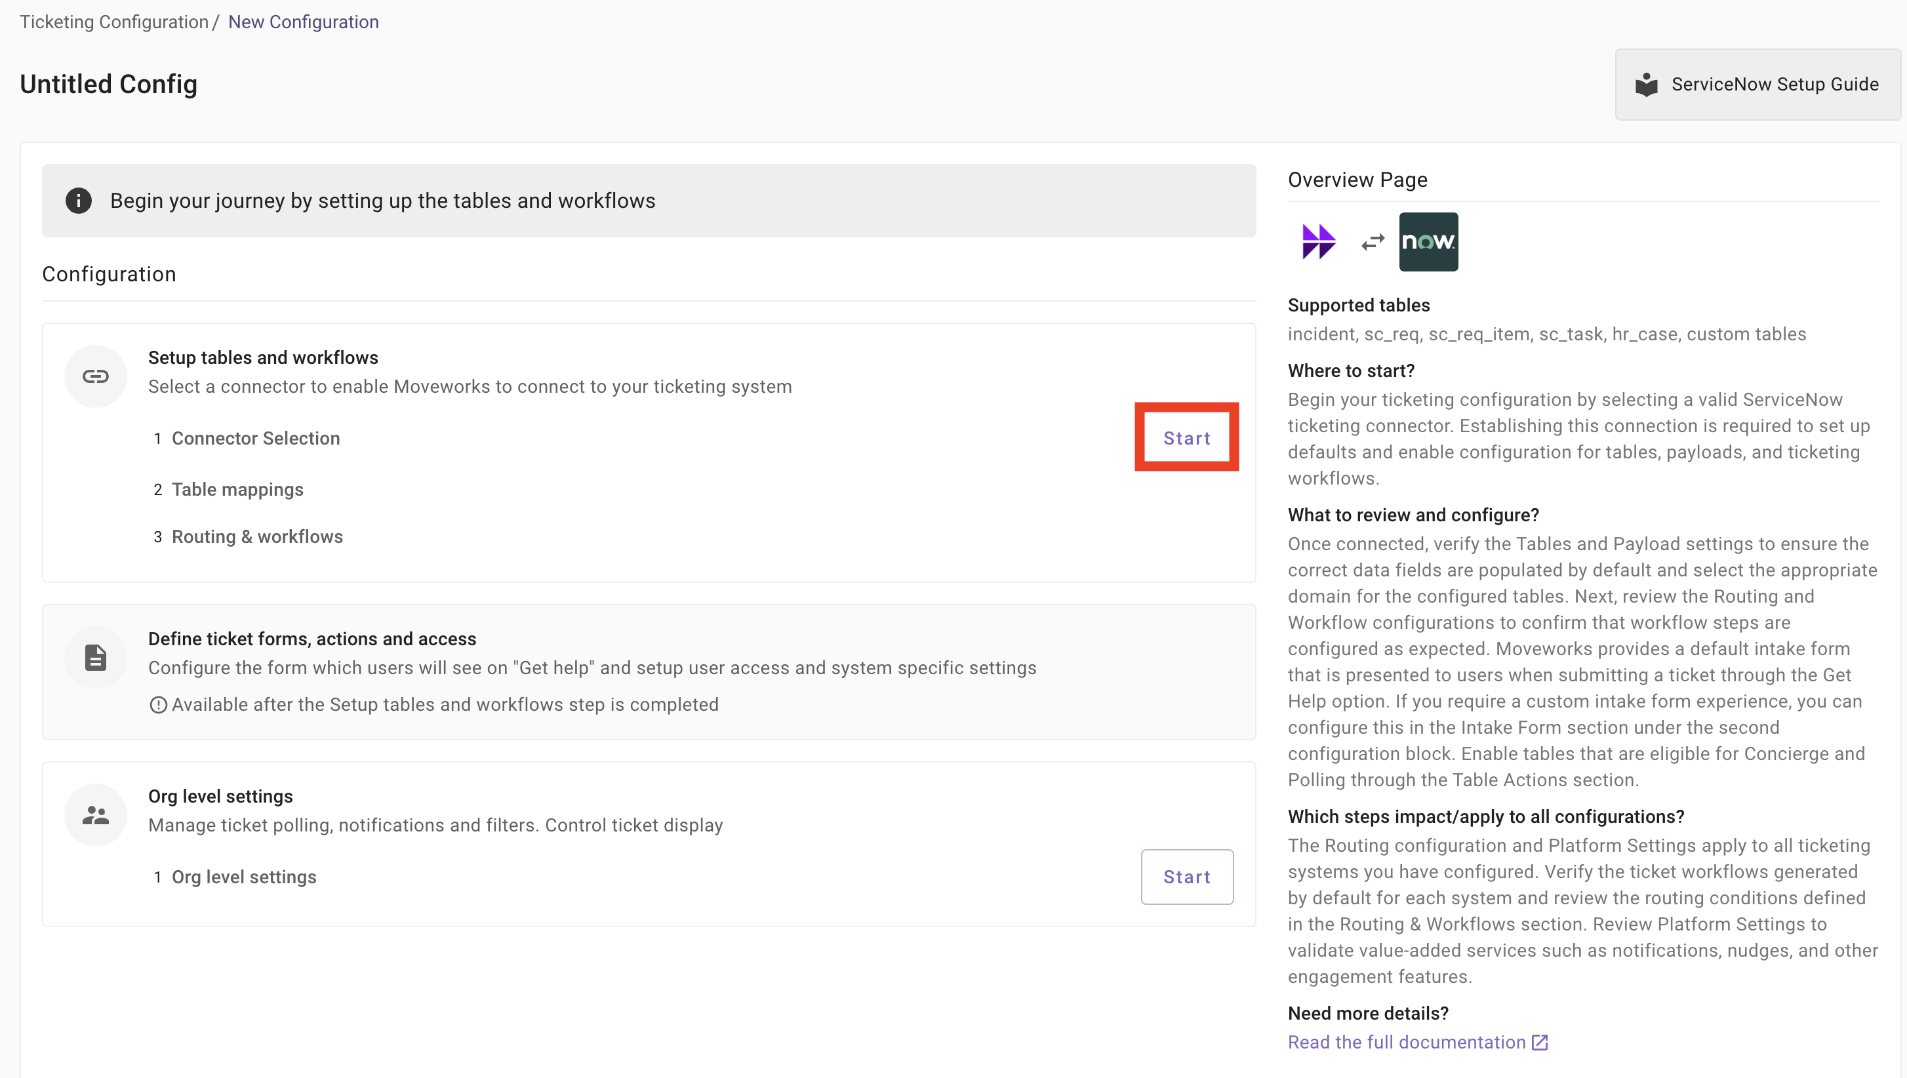1907x1078 pixels.
Task: Click the external link icon after documentation
Action: [1540, 1042]
